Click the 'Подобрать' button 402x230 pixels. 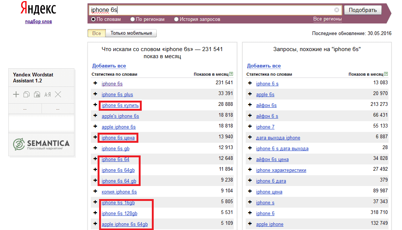coord(362,10)
